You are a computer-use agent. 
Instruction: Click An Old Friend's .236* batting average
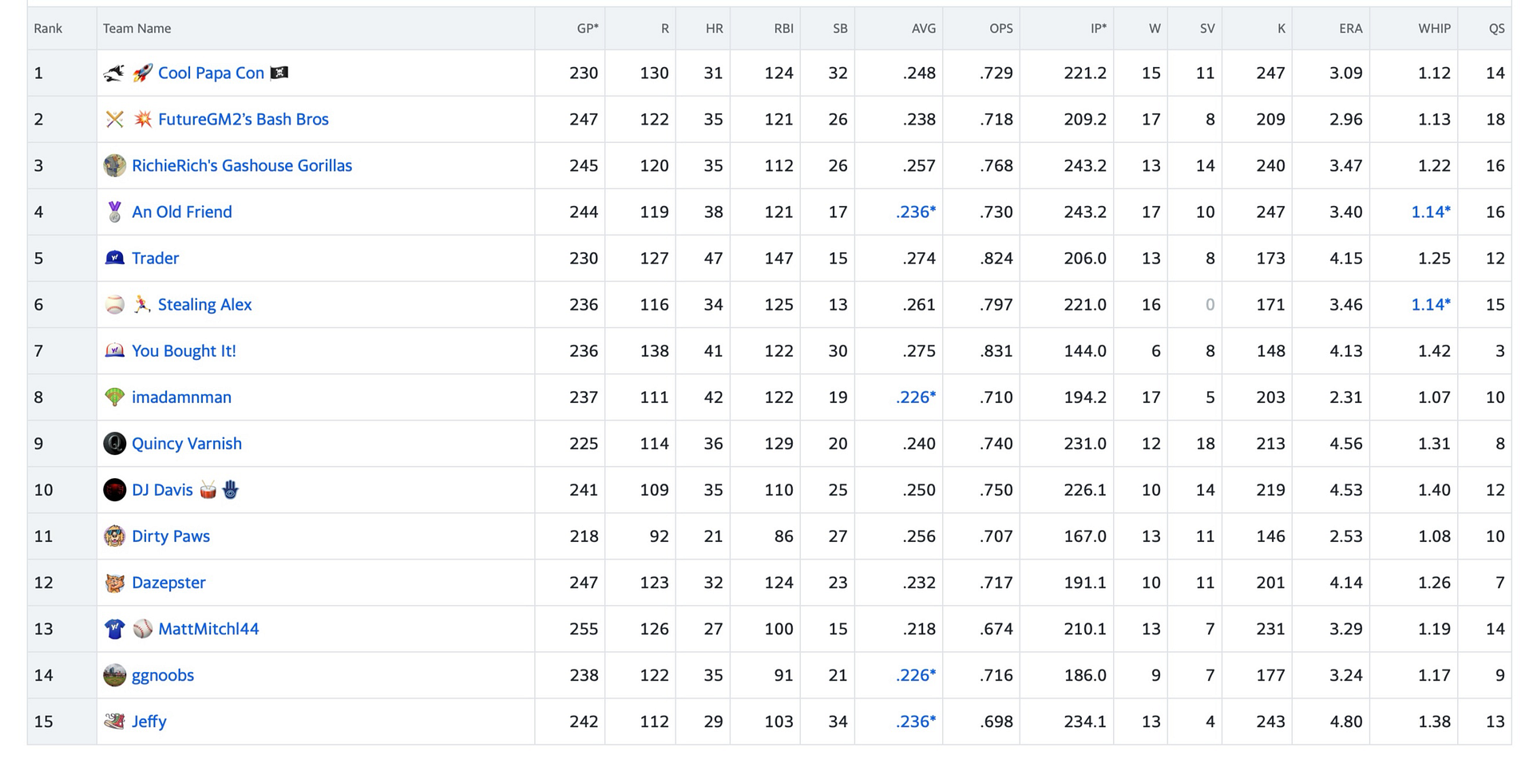point(916,212)
